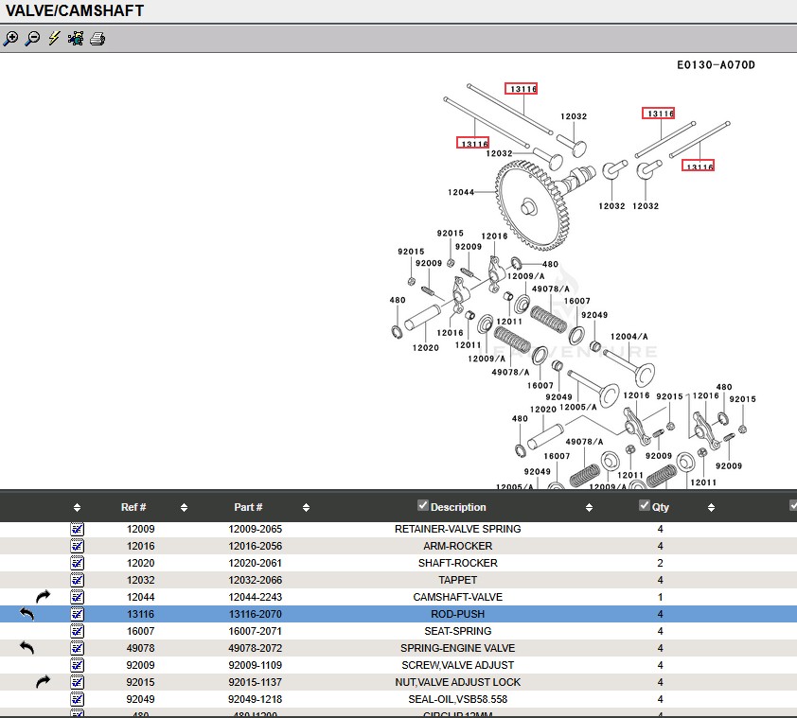Click the checklist icon in the ARM-ROCKER row
This screenshot has width=797, height=718.
78,546
